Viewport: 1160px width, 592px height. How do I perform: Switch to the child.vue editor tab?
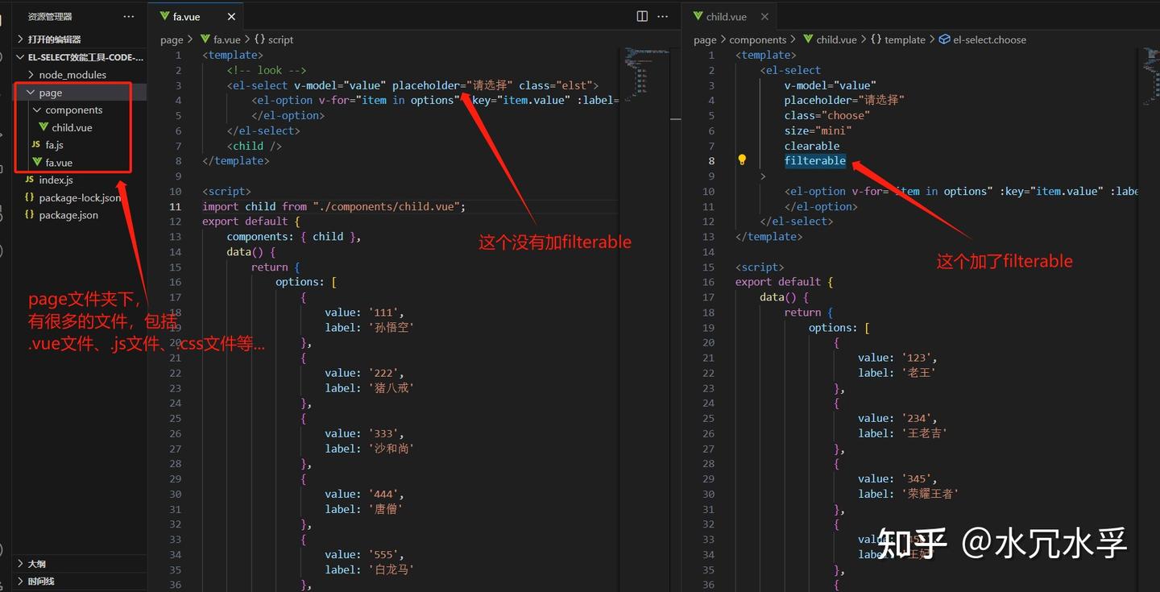pos(726,16)
